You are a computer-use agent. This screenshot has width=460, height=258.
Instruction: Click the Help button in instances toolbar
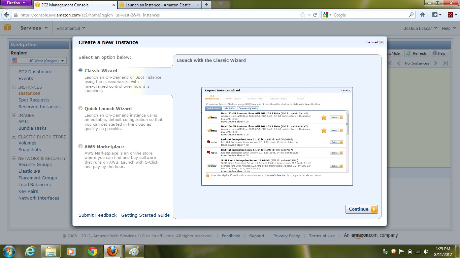[x=439, y=53]
